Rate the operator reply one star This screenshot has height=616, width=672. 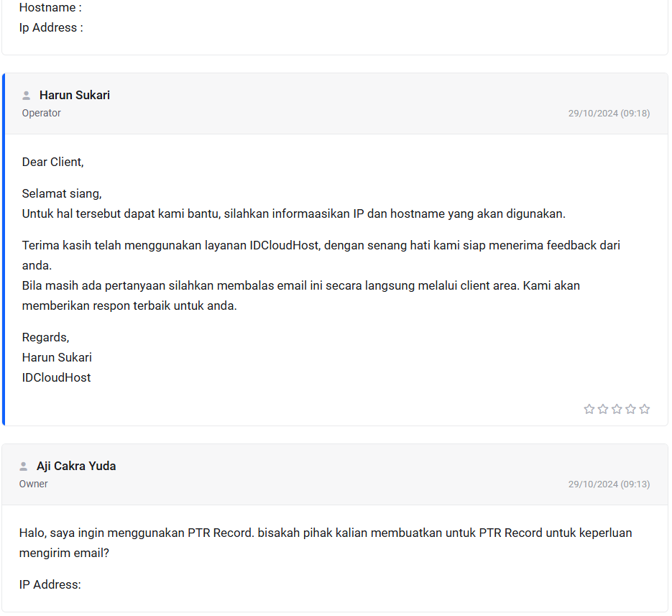589,409
